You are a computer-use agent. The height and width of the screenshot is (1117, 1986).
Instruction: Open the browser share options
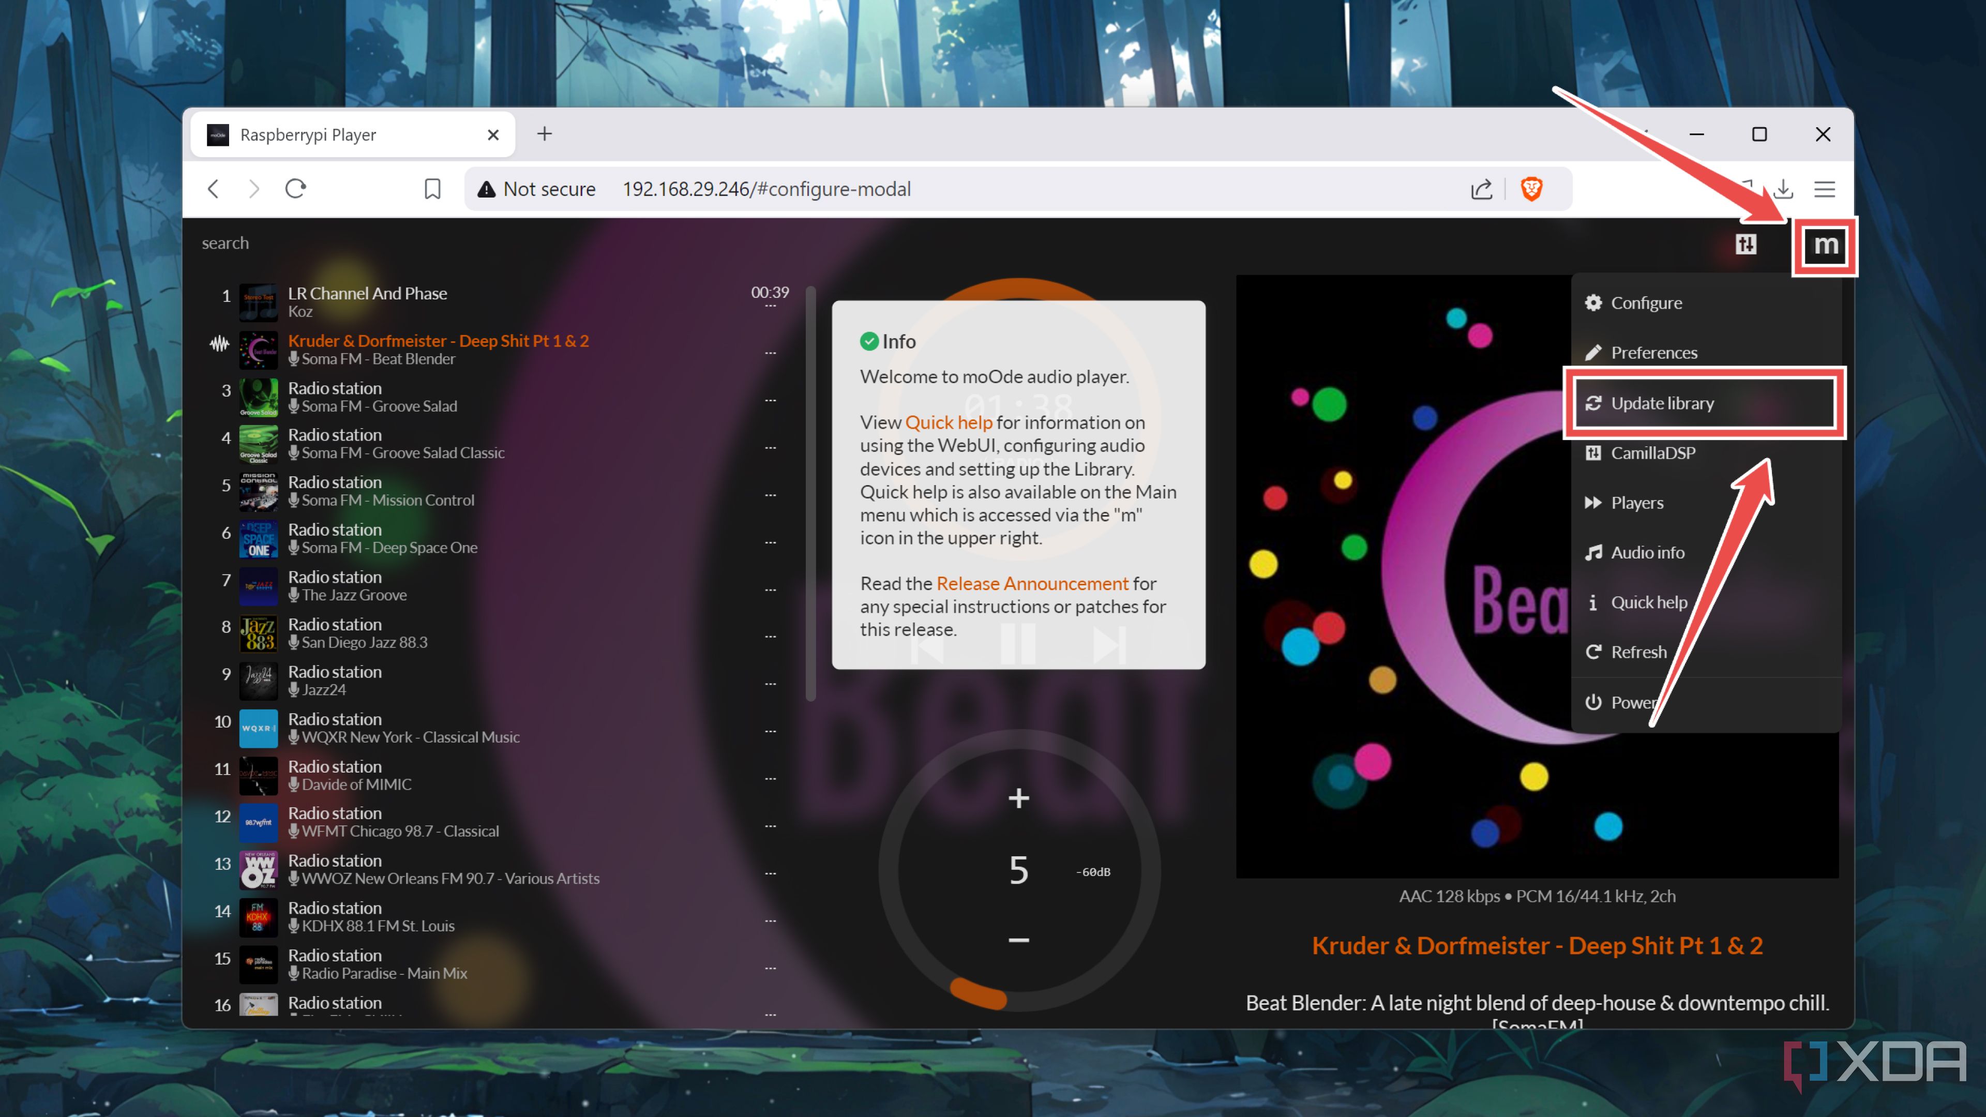[1482, 189]
